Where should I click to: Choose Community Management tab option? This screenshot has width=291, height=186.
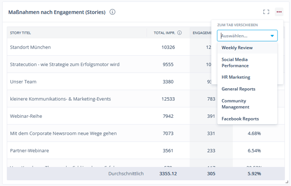(235, 104)
